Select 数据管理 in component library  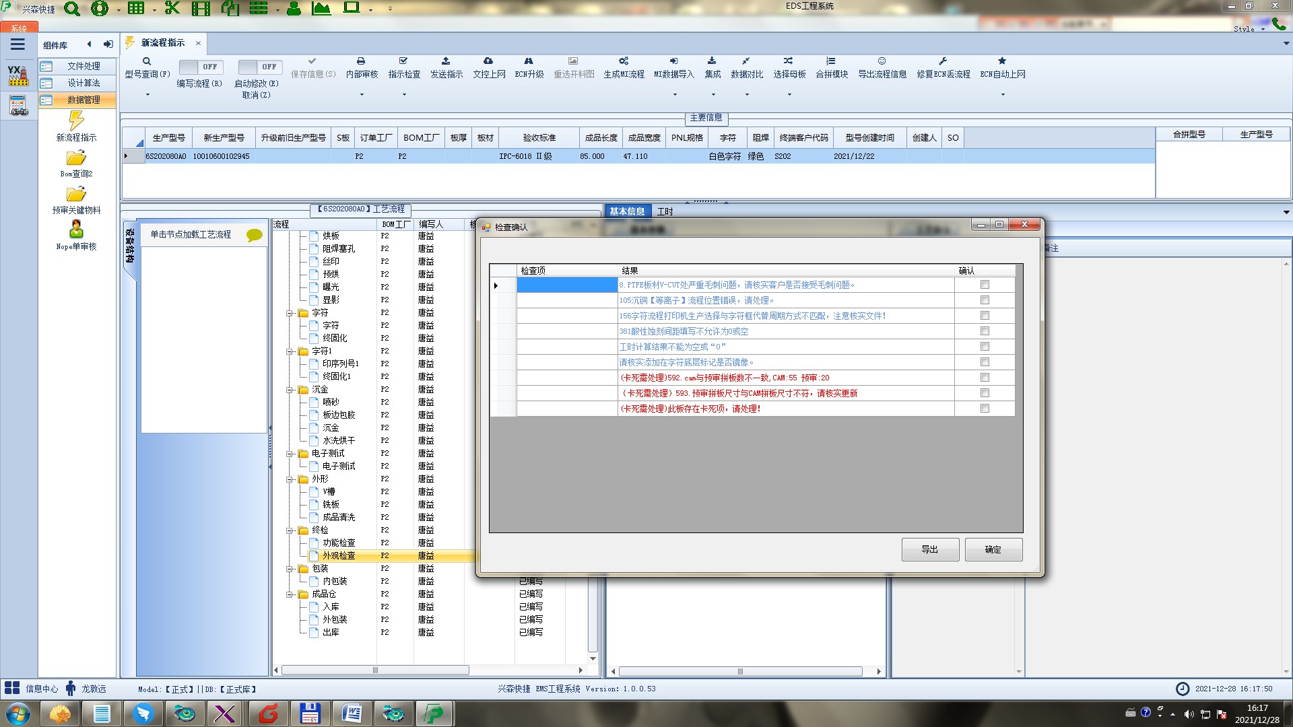(83, 100)
